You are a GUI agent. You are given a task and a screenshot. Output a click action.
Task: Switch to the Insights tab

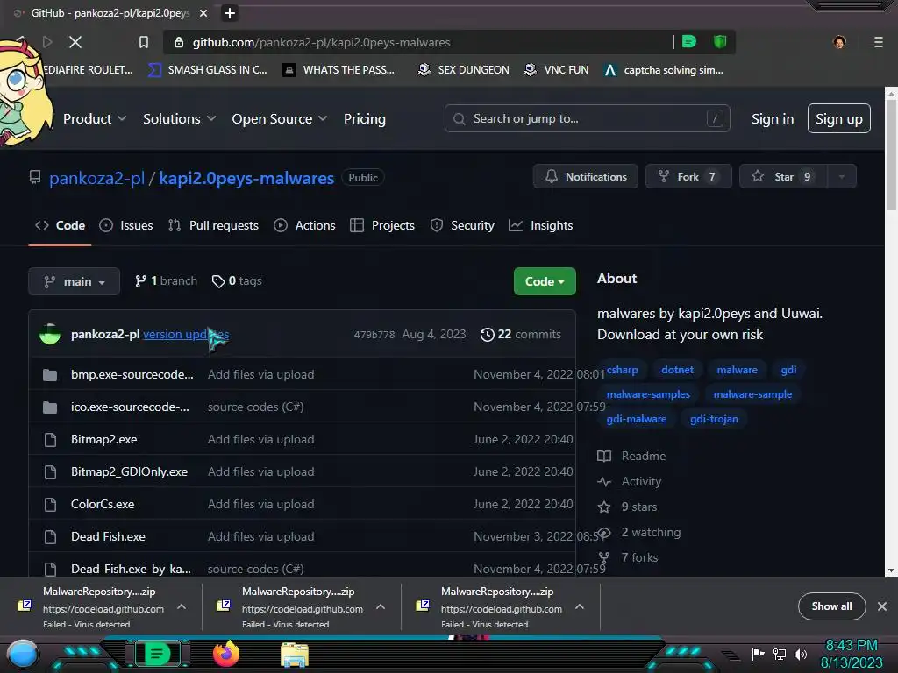click(x=540, y=225)
